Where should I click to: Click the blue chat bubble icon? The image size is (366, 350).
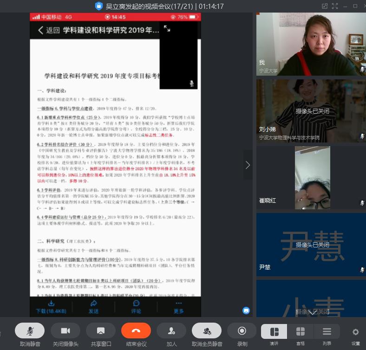point(246,310)
